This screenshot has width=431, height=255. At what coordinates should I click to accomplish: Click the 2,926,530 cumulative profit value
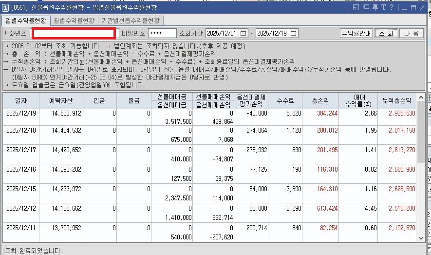click(402, 113)
